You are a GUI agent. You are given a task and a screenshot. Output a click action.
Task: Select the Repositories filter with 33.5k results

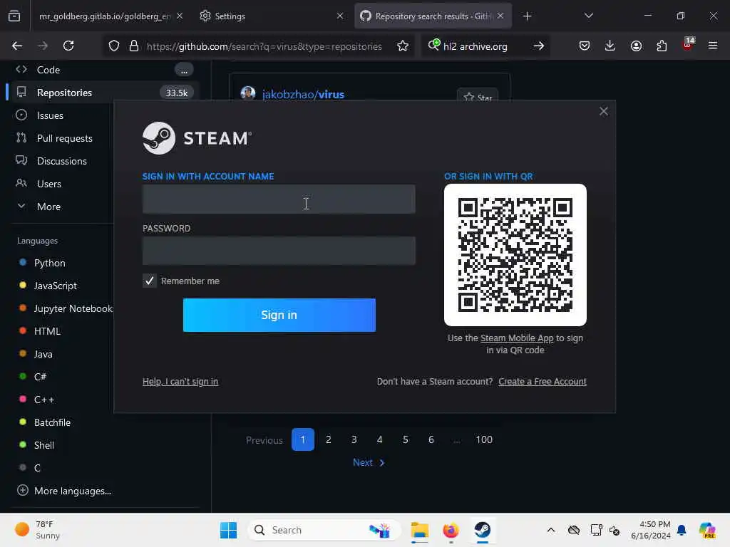coord(104,93)
